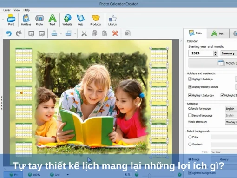Expand the second align icon dropdown arrow
237x178 pixels.
coord(75,33)
